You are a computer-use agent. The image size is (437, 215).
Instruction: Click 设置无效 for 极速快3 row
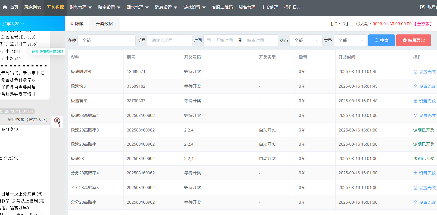427,86
